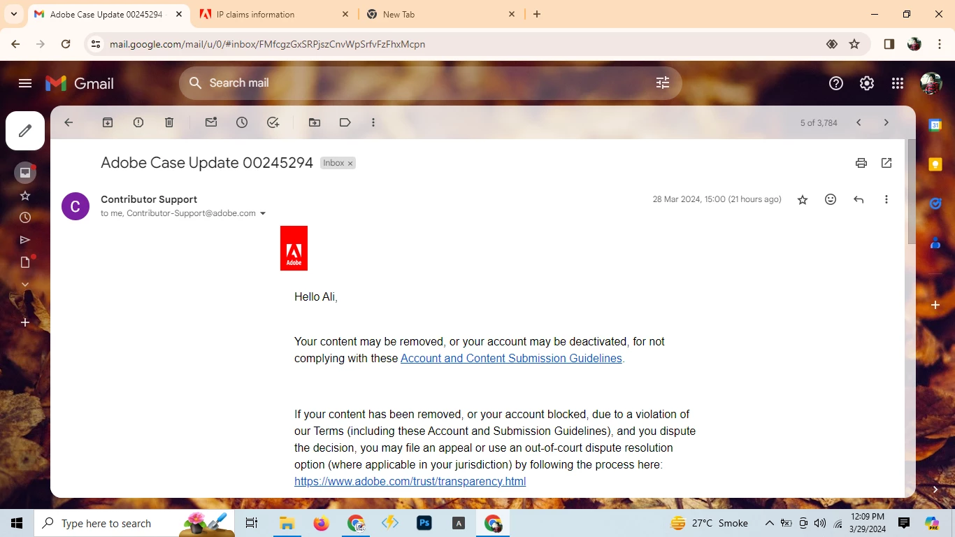Open the adobe.com/trust/transparency.html link
This screenshot has width=955, height=537.
point(410,482)
